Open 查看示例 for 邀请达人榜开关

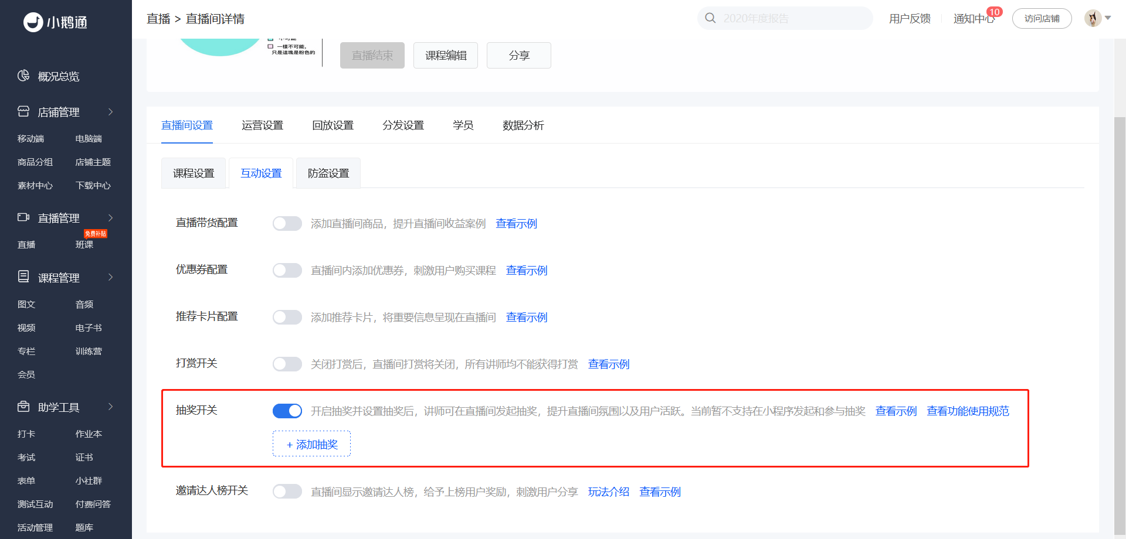pyautogui.click(x=660, y=492)
